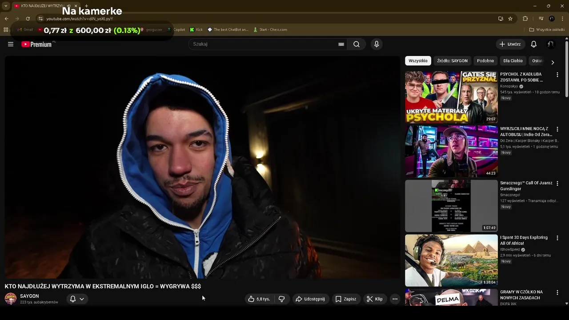569x320 pixels.
Task: Mute tab audio speaker icon
Action: pyautogui.click(x=68, y=6)
